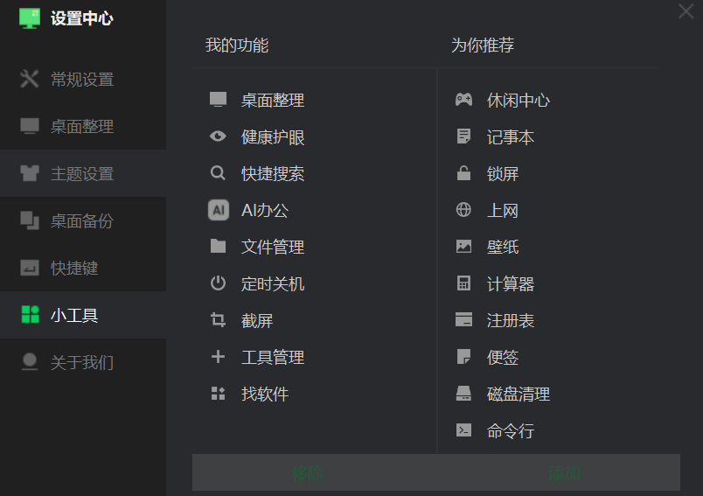
Task: Select the 定时关机 power icon
Action: coord(218,283)
